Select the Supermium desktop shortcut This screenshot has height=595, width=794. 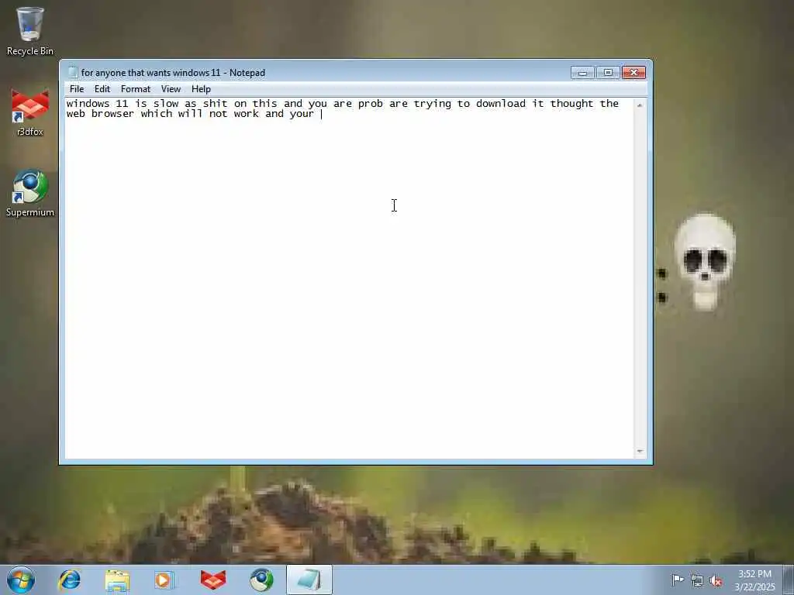30,193
